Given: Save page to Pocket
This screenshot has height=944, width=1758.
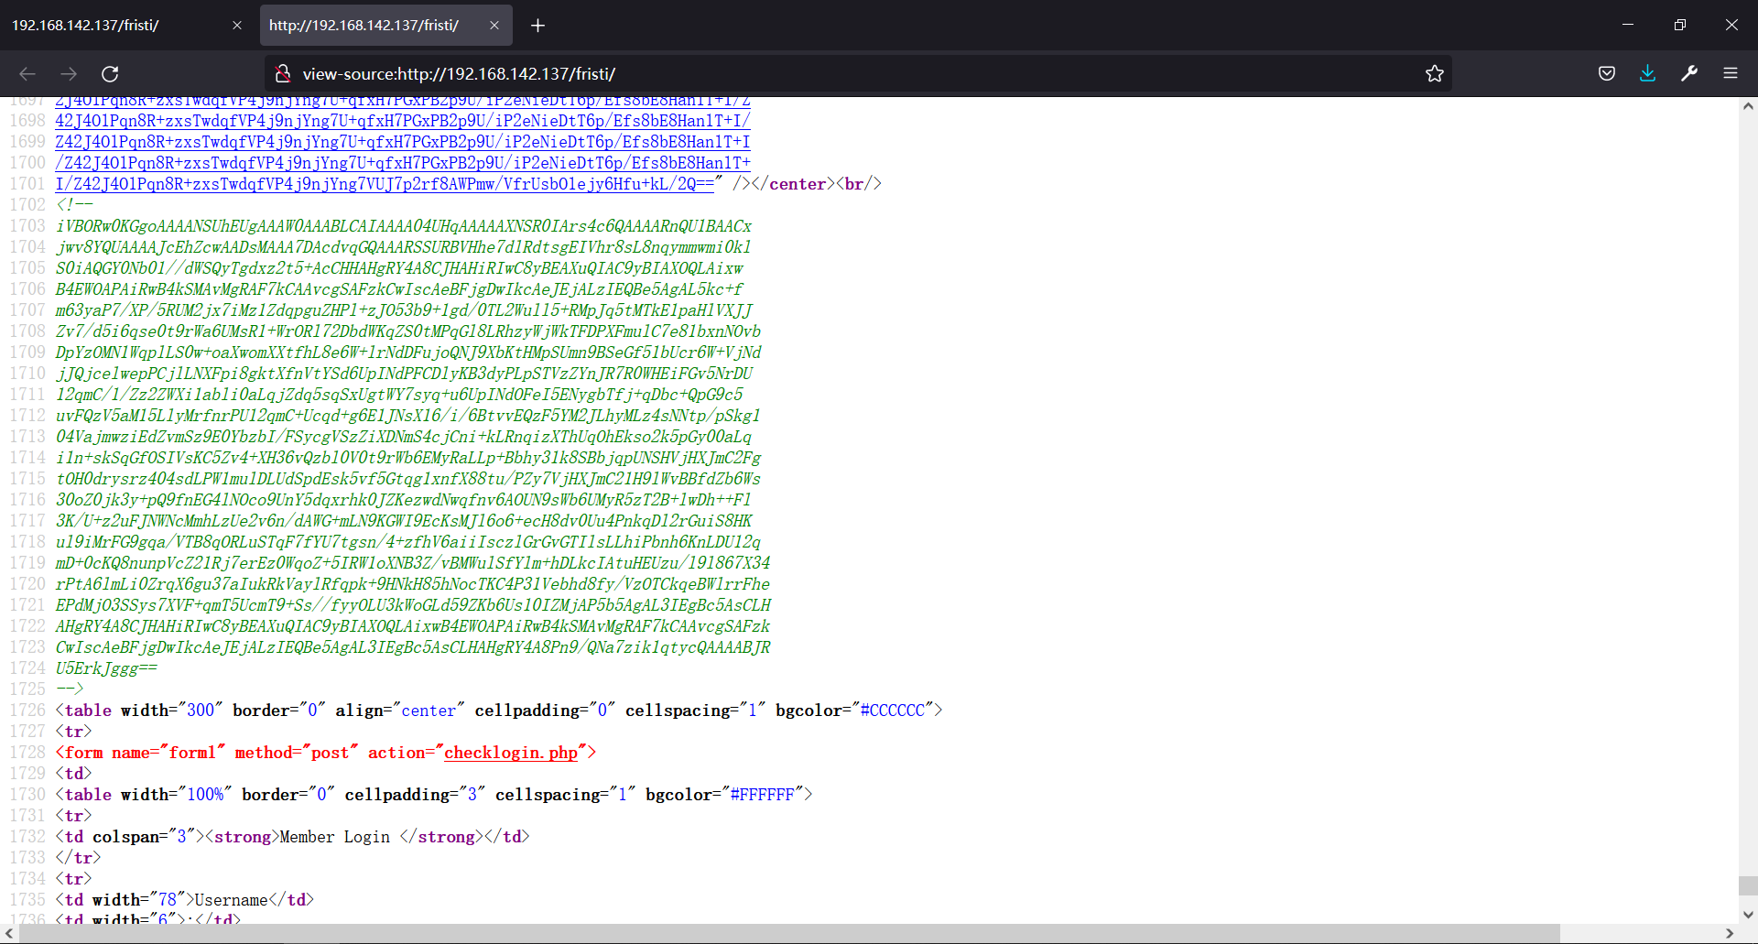Looking at the screenshot, I should pos(1606,73).
